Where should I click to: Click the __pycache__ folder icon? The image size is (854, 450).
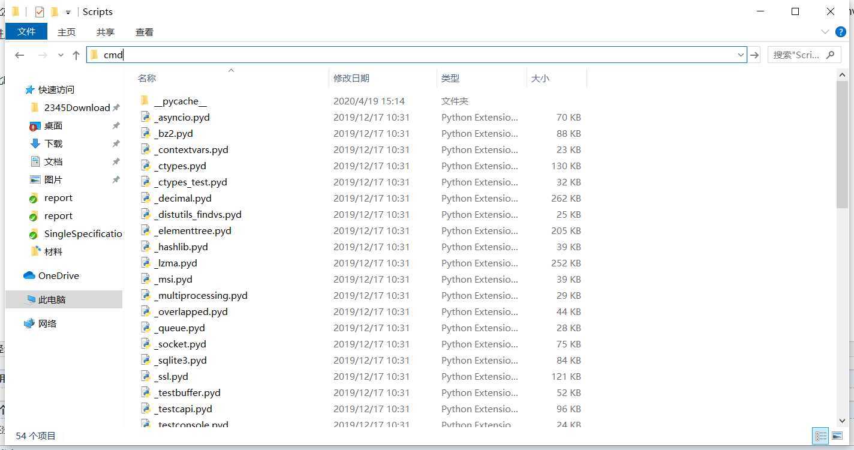(145, 101)
